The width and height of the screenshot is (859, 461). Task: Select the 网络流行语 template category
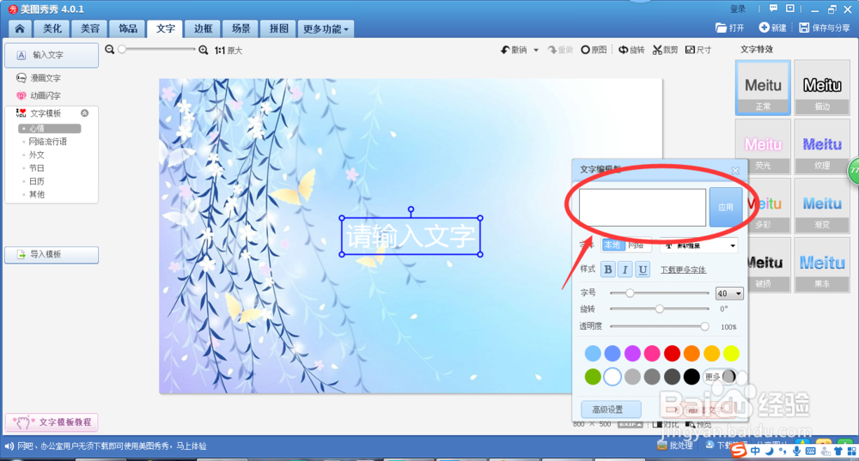pyautogui.click(x=47, y=142)
